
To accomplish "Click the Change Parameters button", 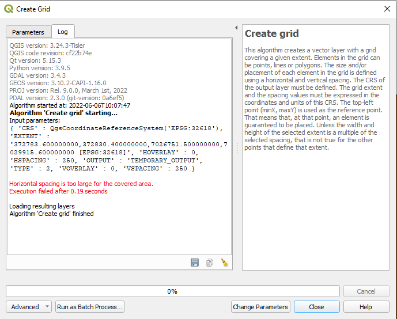I will tap(260, 307).
